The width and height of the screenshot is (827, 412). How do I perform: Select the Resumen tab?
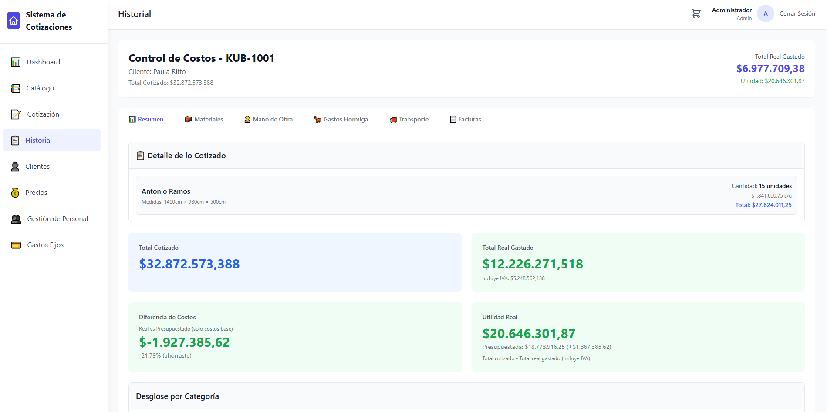pyautogui.click(x=146, y=119)
